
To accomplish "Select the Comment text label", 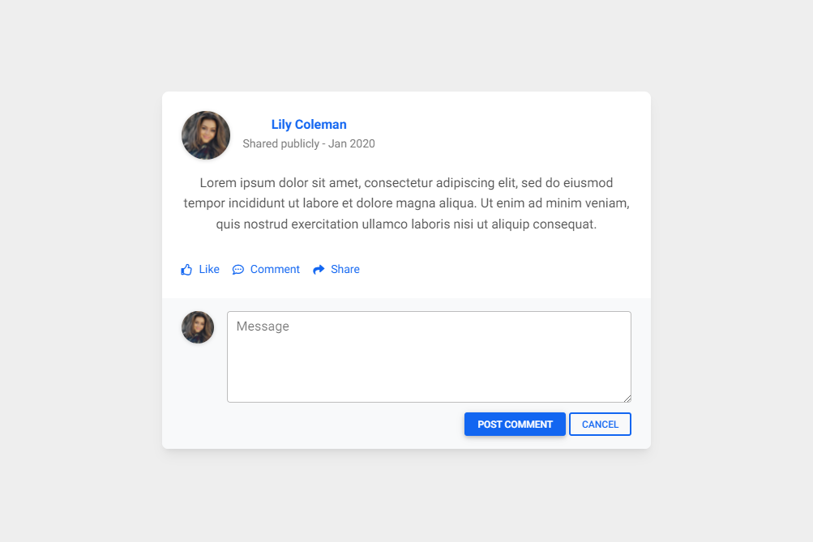I will pos(275,268).
